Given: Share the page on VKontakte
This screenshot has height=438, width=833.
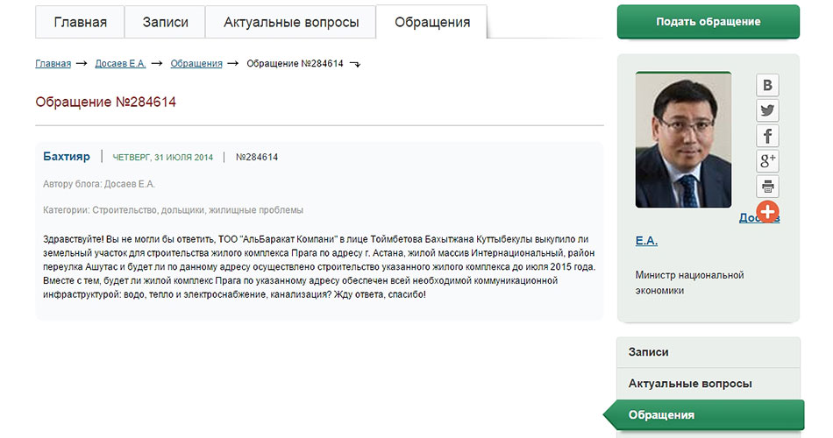Looking at the screenshot, I should 768,85.
